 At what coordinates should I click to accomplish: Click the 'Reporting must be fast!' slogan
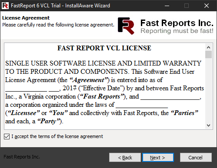pos(177,31)
